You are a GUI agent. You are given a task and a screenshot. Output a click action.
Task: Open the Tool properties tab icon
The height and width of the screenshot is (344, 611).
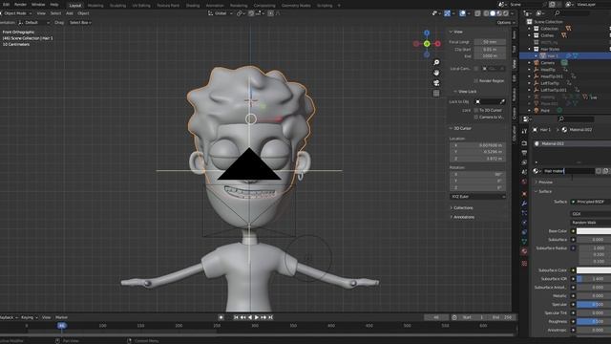coord(524,132)
